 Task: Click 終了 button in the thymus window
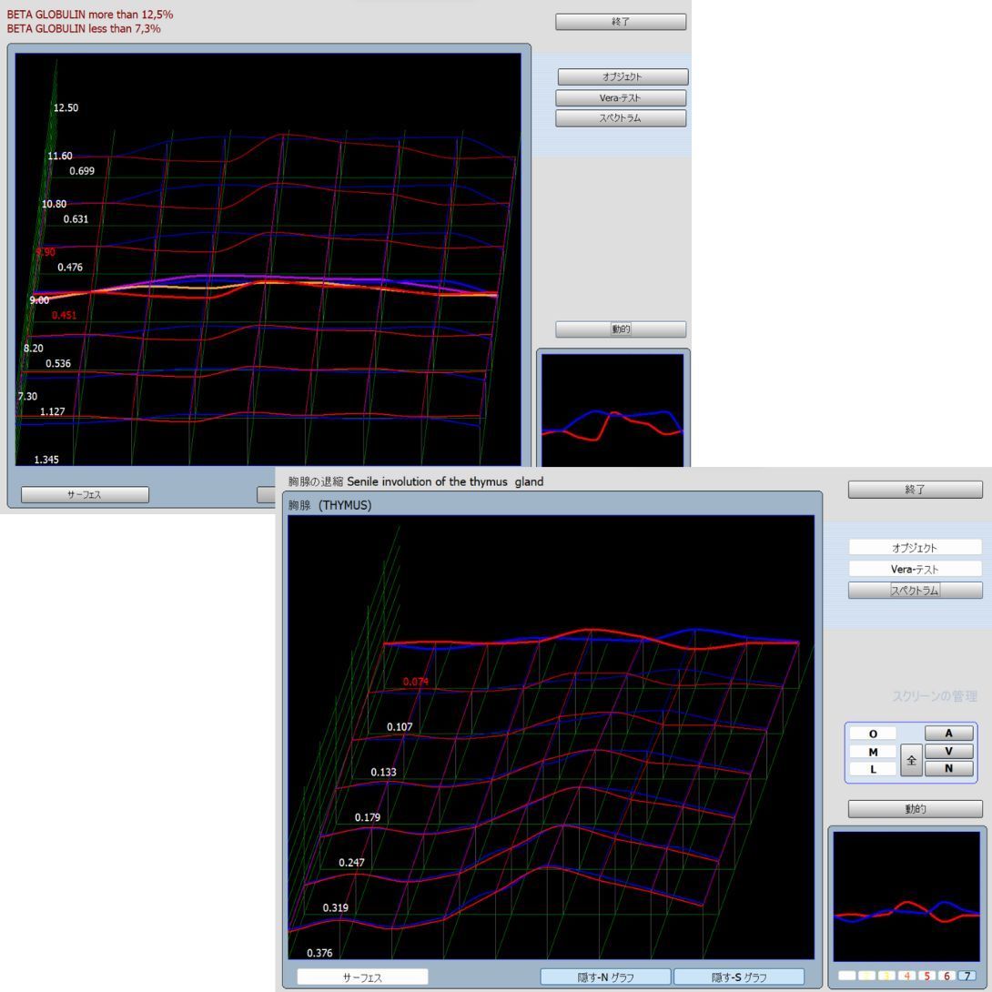click(x=915, y=490)
